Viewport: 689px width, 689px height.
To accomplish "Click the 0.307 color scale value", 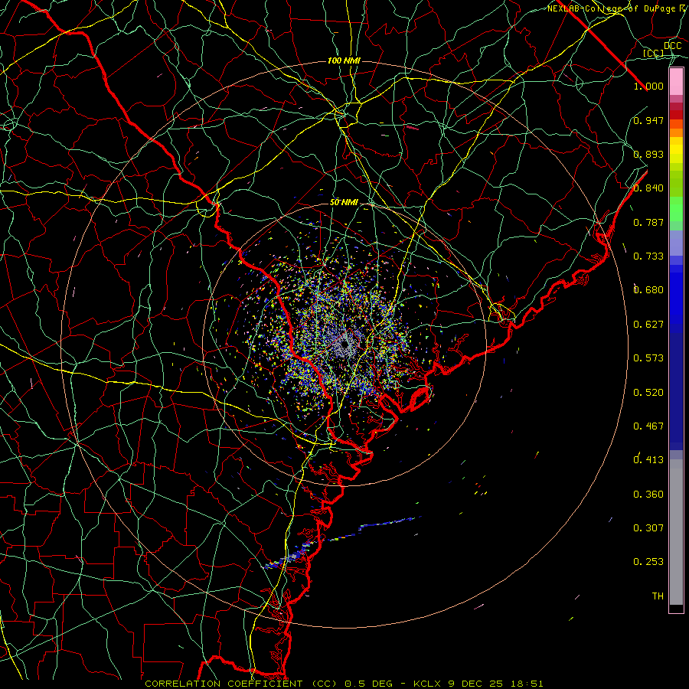I will [x=648, y=528].
